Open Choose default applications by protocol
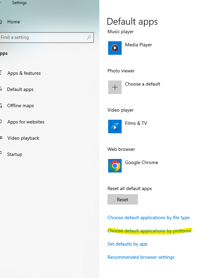This screenshot has width=219, height=278. 149,231
